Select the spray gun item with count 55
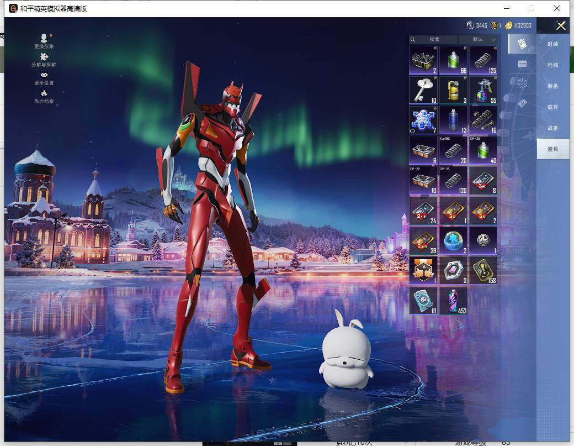 (x=483, y=90)
